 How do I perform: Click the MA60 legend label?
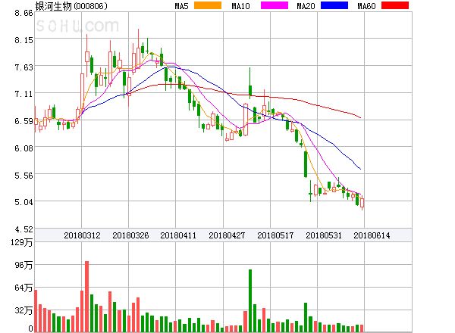(366, 6)
